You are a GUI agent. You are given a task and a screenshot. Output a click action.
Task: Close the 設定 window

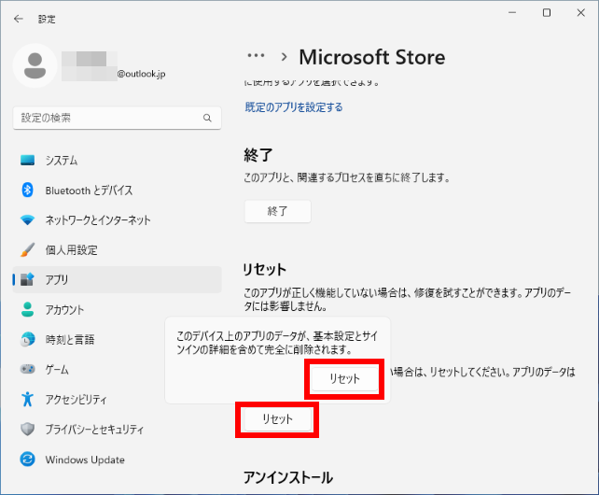580,13
